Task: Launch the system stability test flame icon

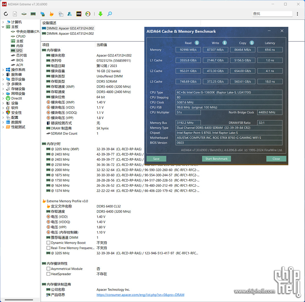Action: [x=52, y=14]
